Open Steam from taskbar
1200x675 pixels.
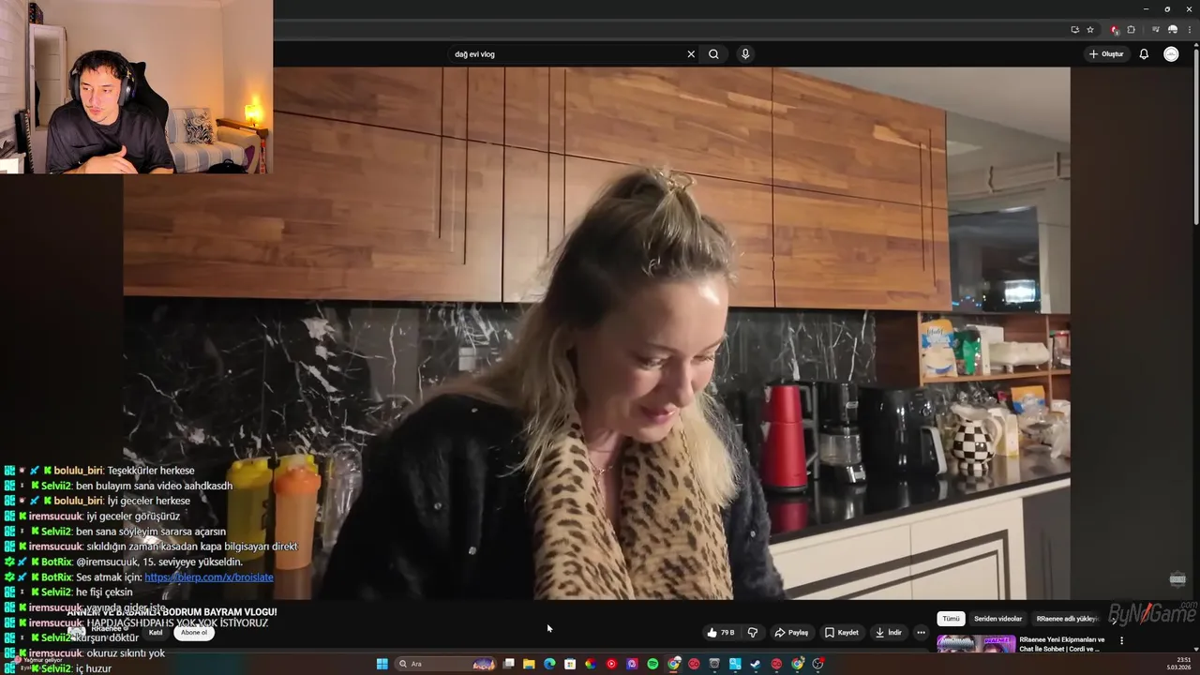(x=755, y=664)
